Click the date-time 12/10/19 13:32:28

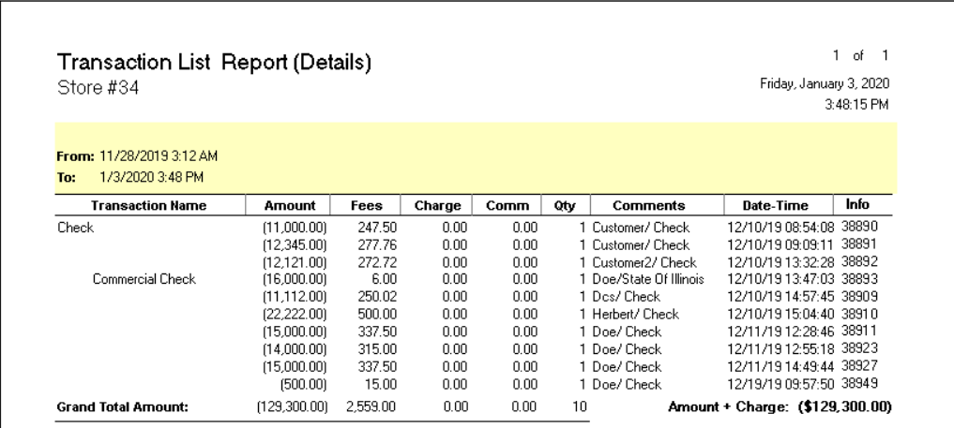pyautogui.click(x=781, y=263)
